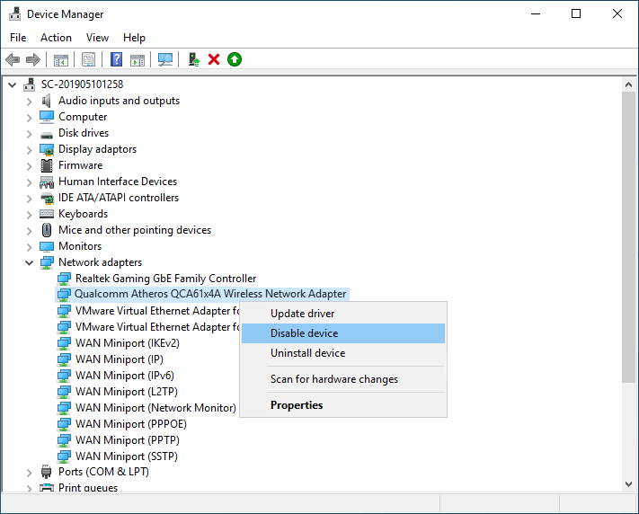Click the Update device driver toolbar icon
639x514 pixels.
click(194, 59)
